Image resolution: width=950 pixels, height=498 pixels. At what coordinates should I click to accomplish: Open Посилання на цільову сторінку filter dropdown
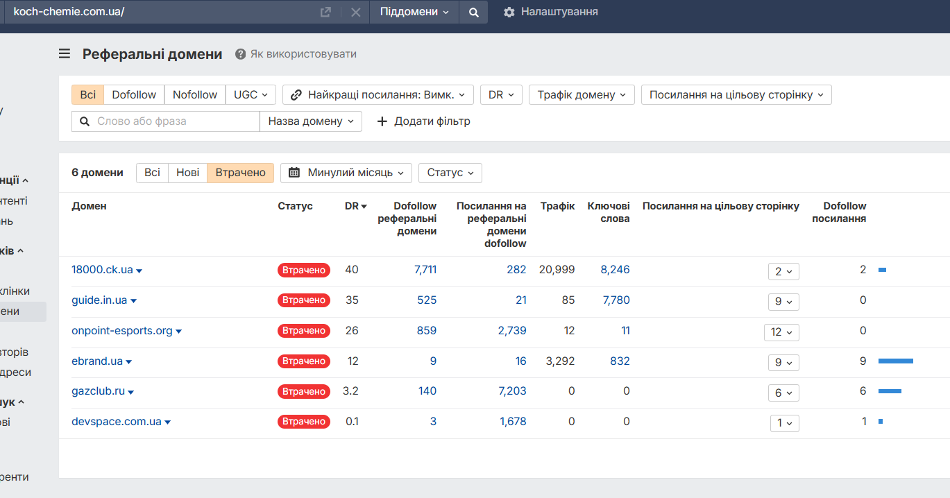pyautogui.click(x=736, y=95)
